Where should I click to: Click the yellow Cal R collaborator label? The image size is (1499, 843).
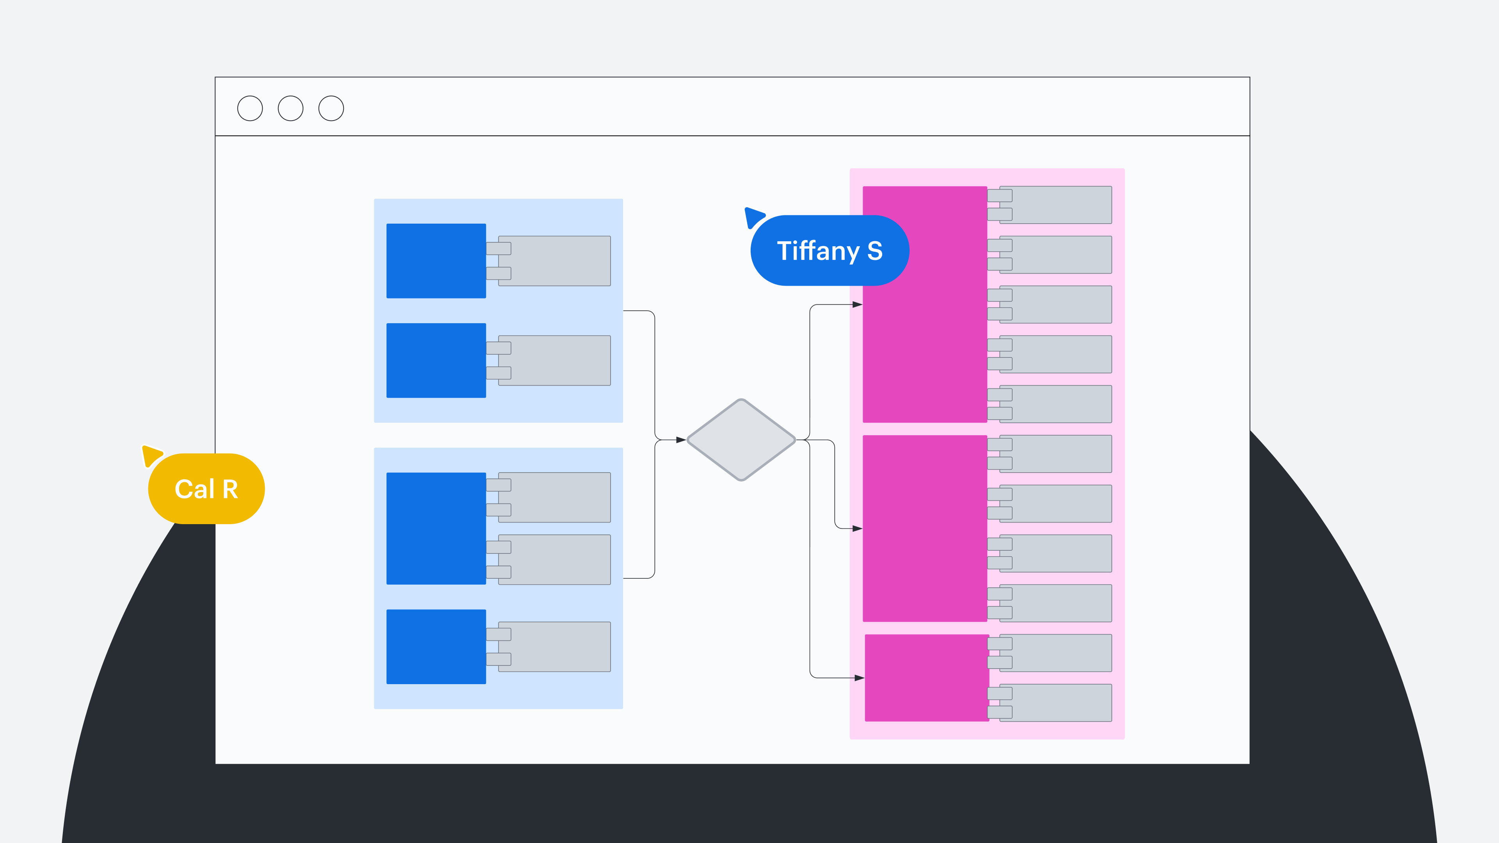[207, 489]
